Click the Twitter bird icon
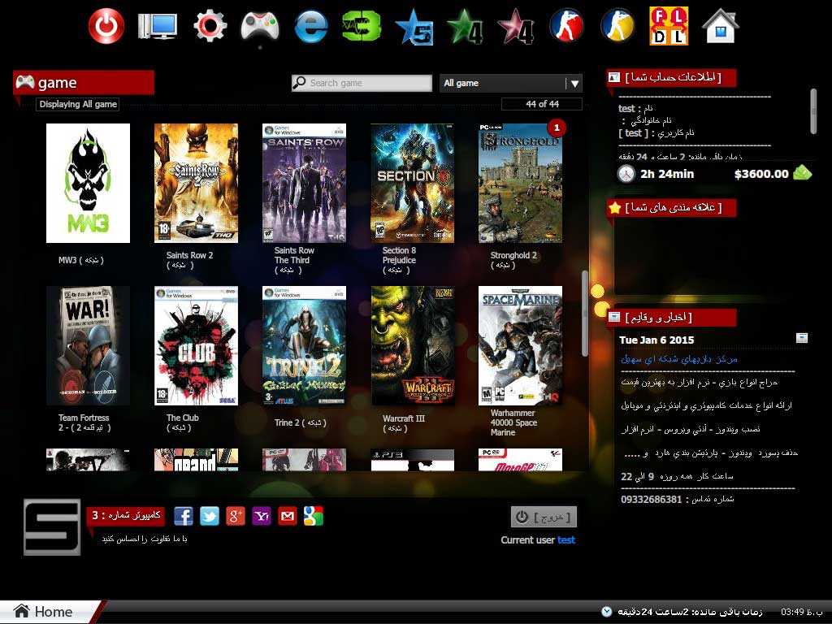832x624 pixels. pyautogui.click(x=210, y=516)
